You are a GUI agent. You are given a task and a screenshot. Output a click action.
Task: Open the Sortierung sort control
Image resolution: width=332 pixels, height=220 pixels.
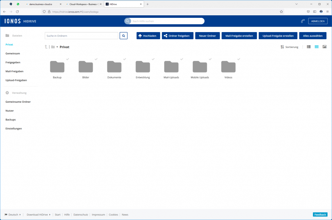289,47
